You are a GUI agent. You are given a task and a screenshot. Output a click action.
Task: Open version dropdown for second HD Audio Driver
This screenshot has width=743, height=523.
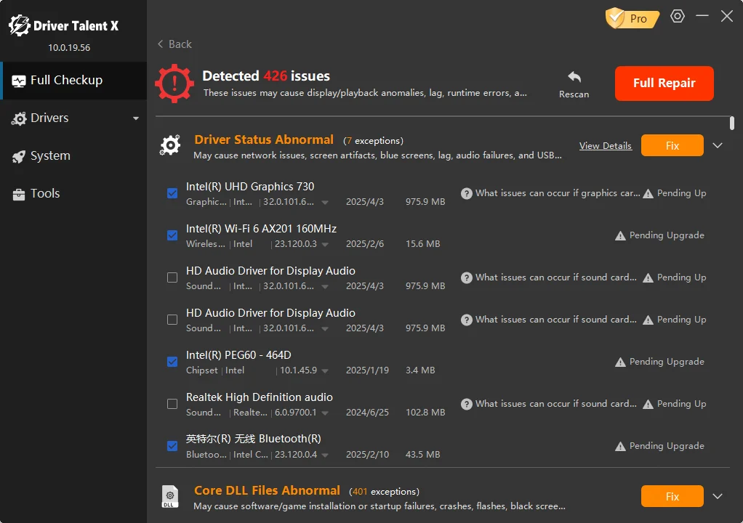coord(325,329)
